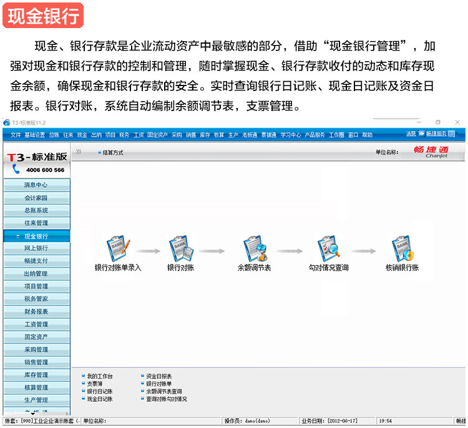Open the 资金日报表 link
This screenshot has width=468, height=428.
tap(159, 376)
